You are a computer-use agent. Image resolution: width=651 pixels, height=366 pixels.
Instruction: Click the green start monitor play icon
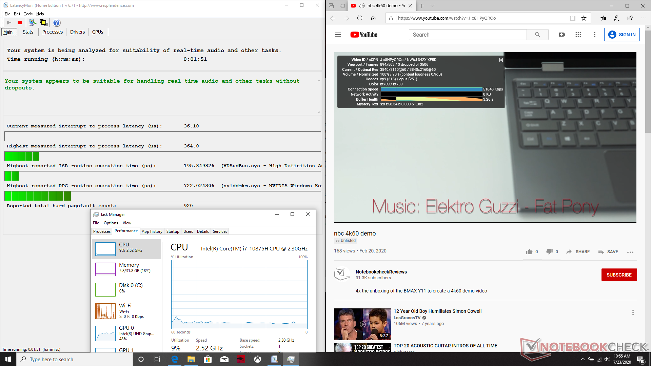click(9, 23)
